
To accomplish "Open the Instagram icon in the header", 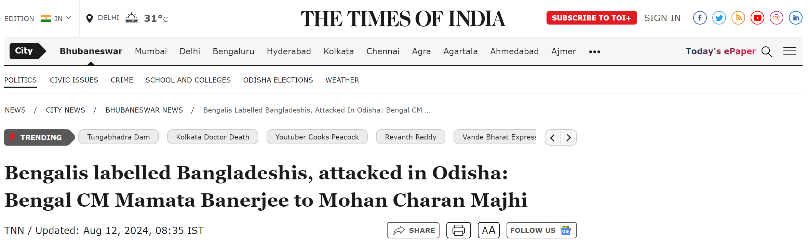I will [776, 18].
